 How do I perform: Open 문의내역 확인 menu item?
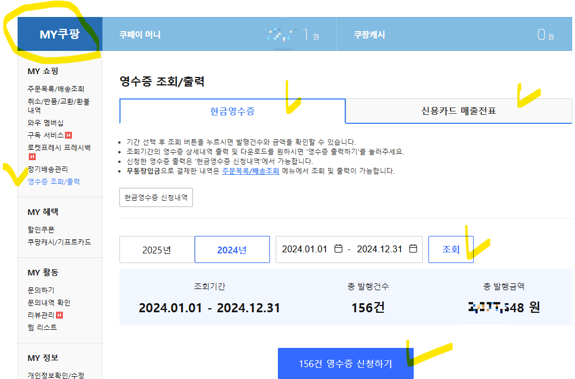(x=49, y=303)
